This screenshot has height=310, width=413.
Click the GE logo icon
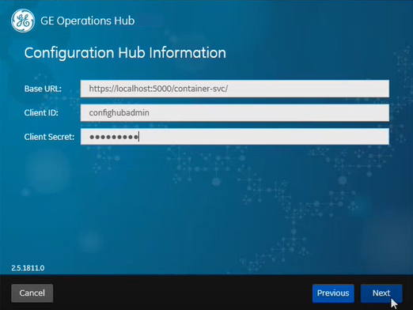click(x=23, y=21)
